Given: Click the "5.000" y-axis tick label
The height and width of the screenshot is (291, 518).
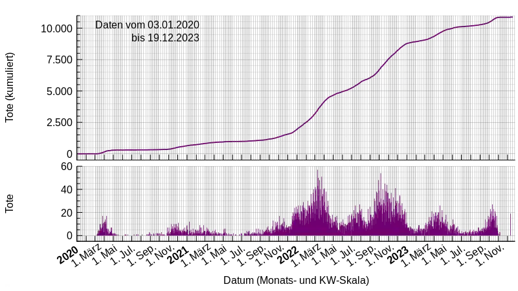Looking at the screenshot, I should tap(60, 91).
